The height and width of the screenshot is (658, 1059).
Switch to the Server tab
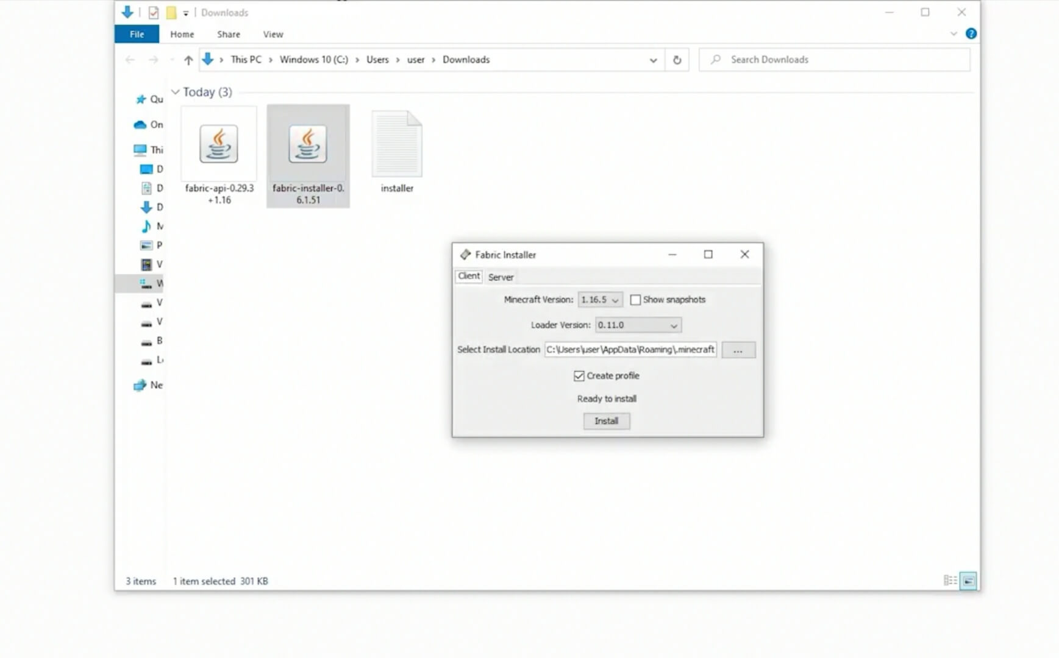(x=501, y=277)
